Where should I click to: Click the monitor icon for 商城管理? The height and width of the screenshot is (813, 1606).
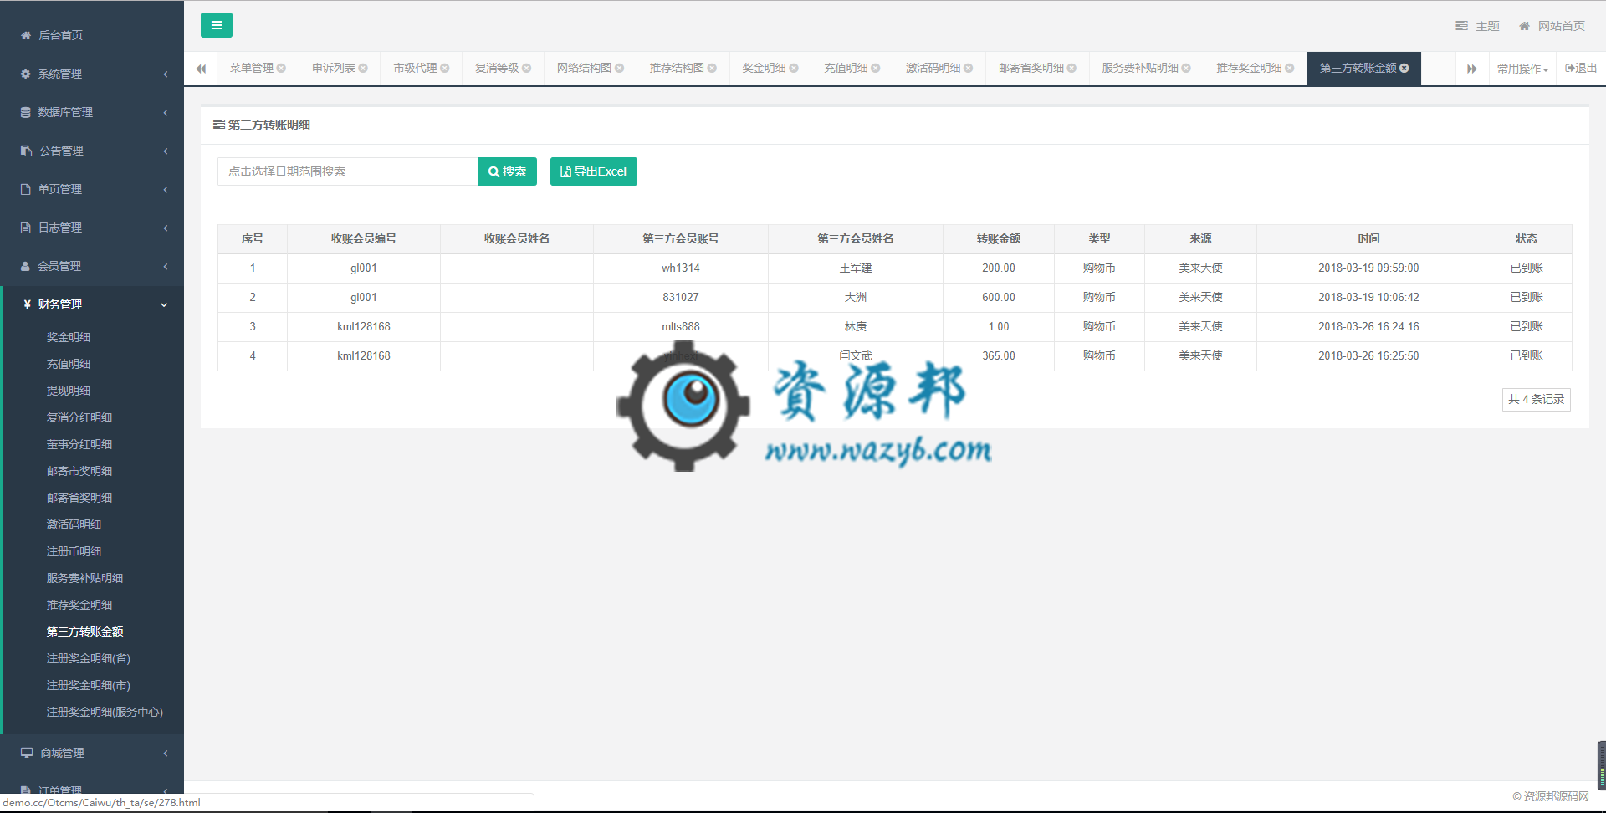point(27,753)
